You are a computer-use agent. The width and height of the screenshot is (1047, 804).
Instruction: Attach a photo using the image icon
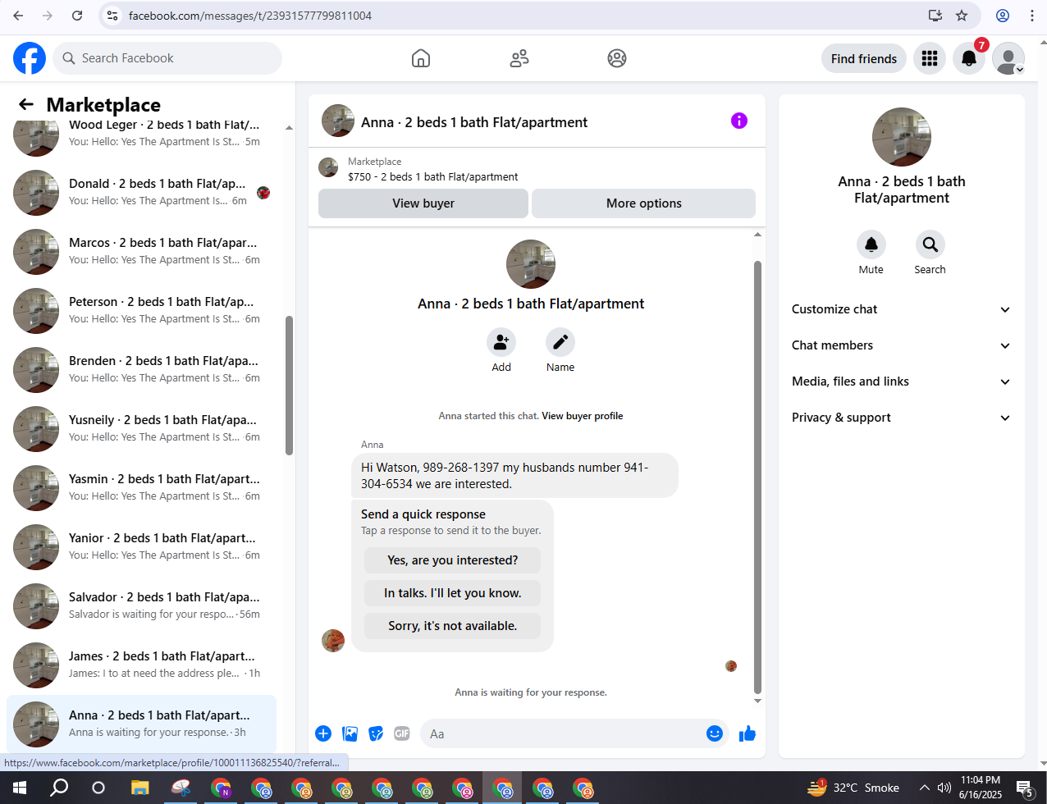point(350,733)
